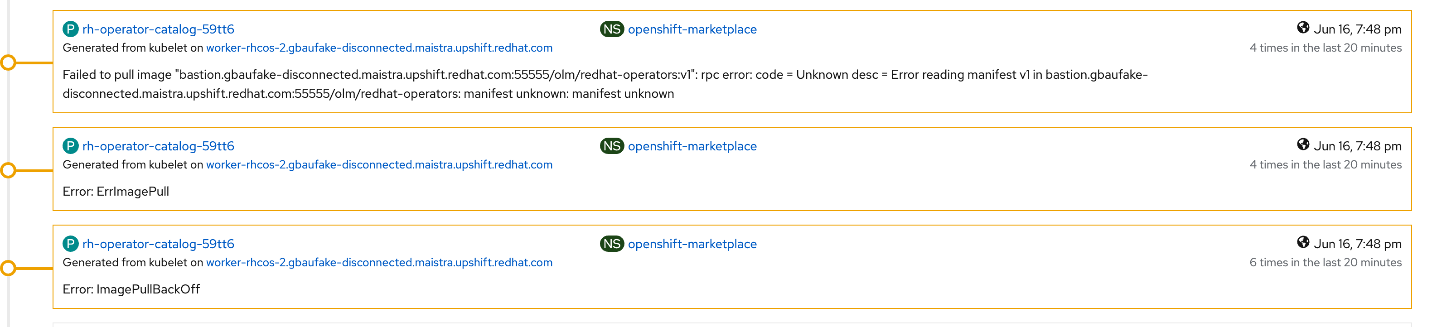Click the pod icon in the ImagePullBackOff event
This screenshot has width=1432, height=327.
click(x=70, y=244)
